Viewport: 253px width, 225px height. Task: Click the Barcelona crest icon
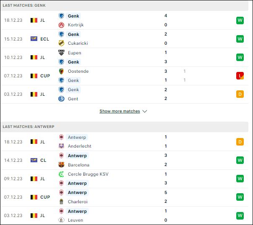[61, 165]
